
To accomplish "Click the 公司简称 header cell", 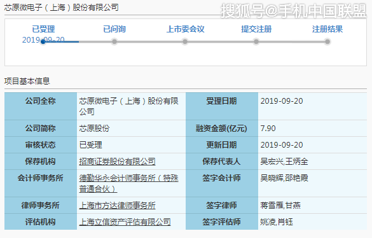I will (41, 129).
